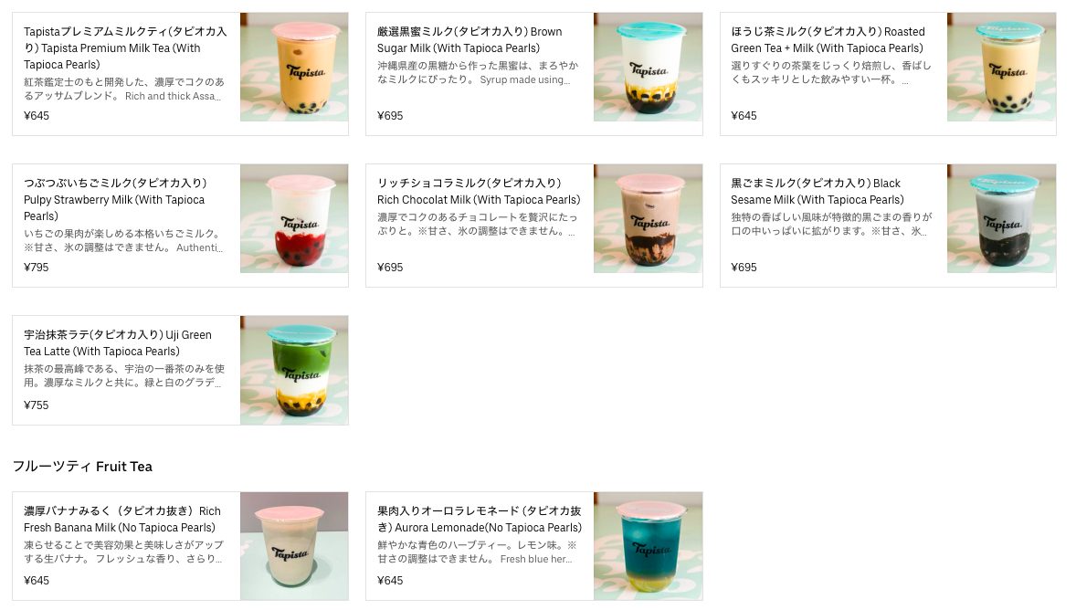Open the Brown Sugar Milk drink image
The width and height of the screenshot is (1076, 610).
pos(648,68)
